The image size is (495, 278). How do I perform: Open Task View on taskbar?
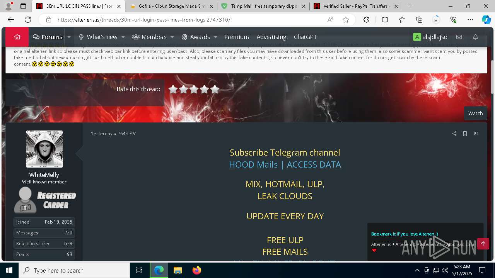click(x=139, y=270)
